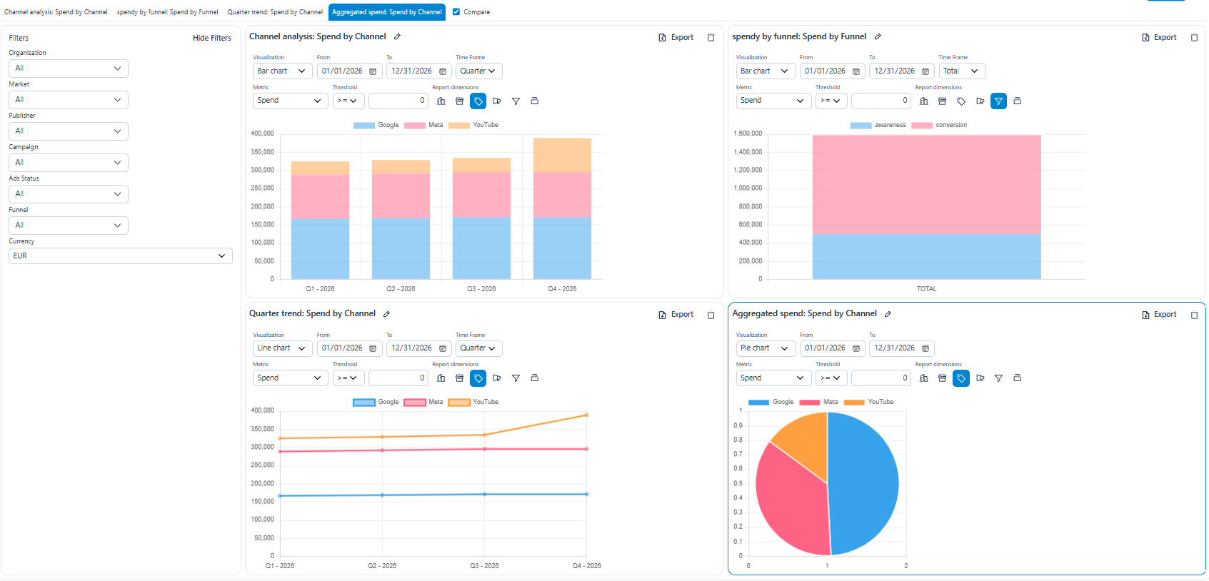The height and width of the screenshot is (581, 1209).
Task: Switch to Channel analysis: Spend by Channel tab
Action: click(x=56, y=12)
